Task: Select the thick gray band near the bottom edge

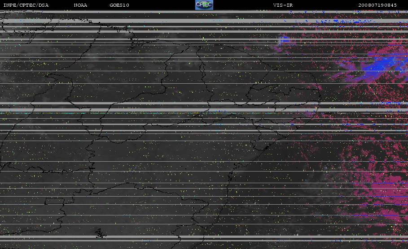Action: coord(204,237)
